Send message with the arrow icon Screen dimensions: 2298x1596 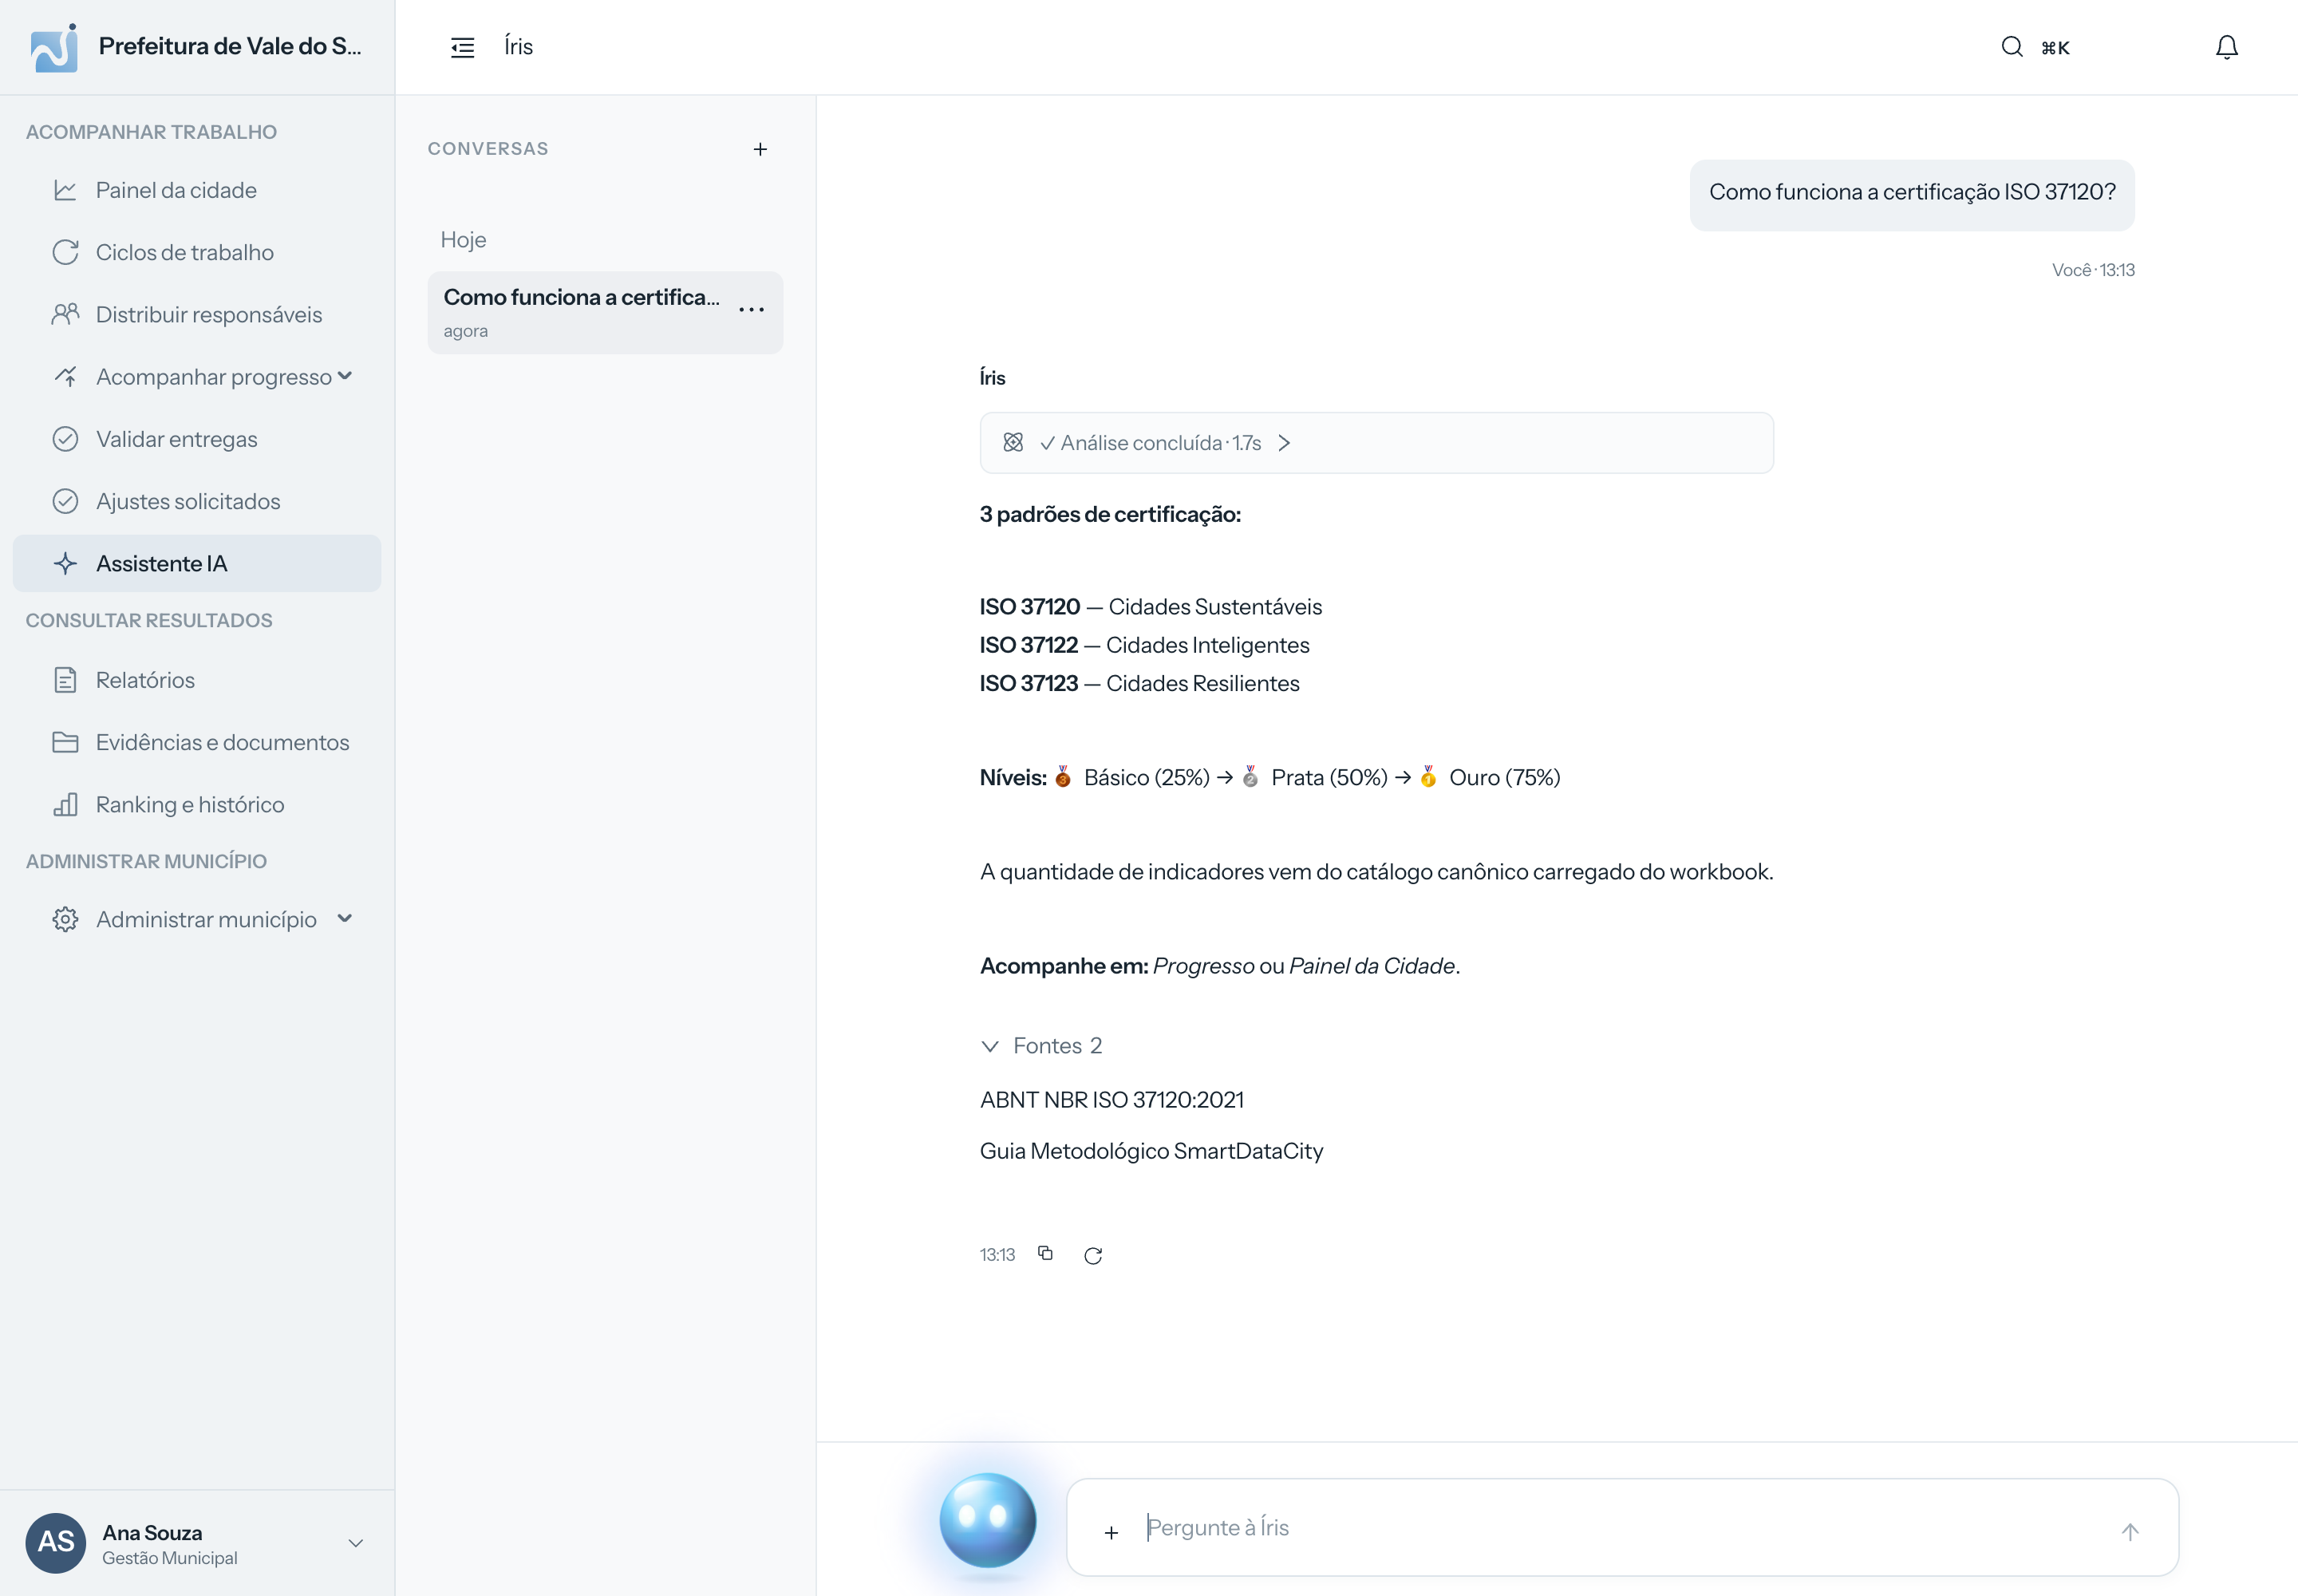(2130, 1531)
